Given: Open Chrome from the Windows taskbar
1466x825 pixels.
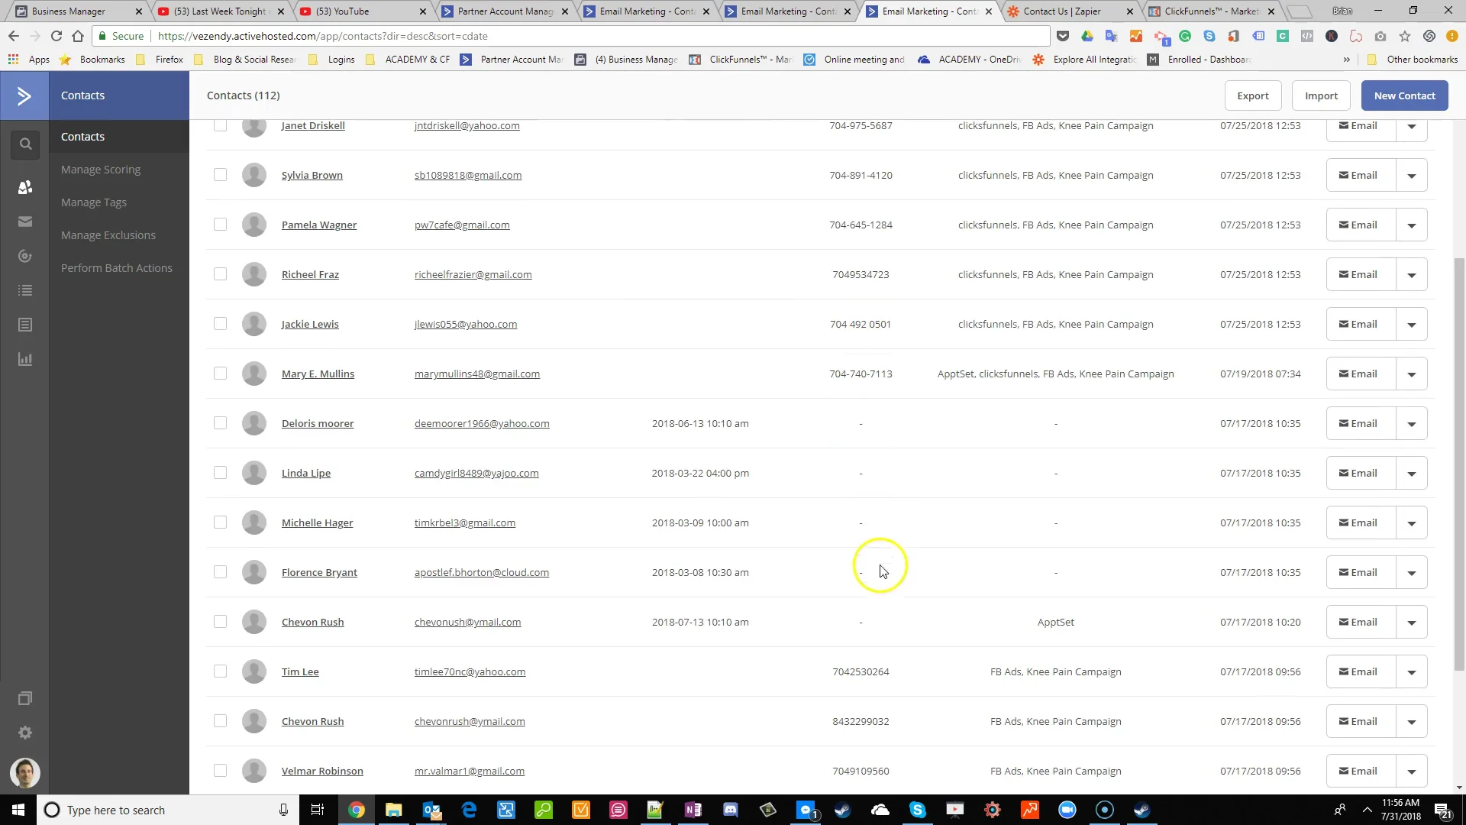Looking at the screenshot, I should click(357, 810).
